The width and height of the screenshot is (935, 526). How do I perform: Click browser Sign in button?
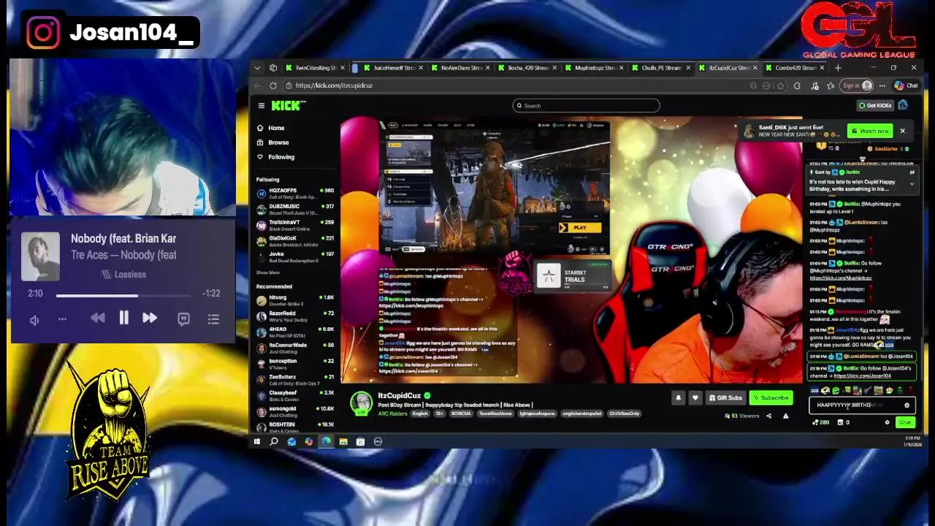tap(857, 85)
